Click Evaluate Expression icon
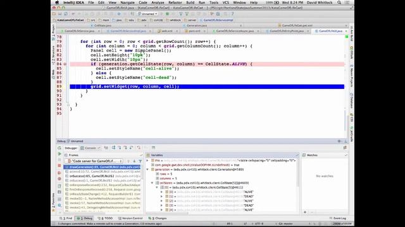 click(153, 148)
